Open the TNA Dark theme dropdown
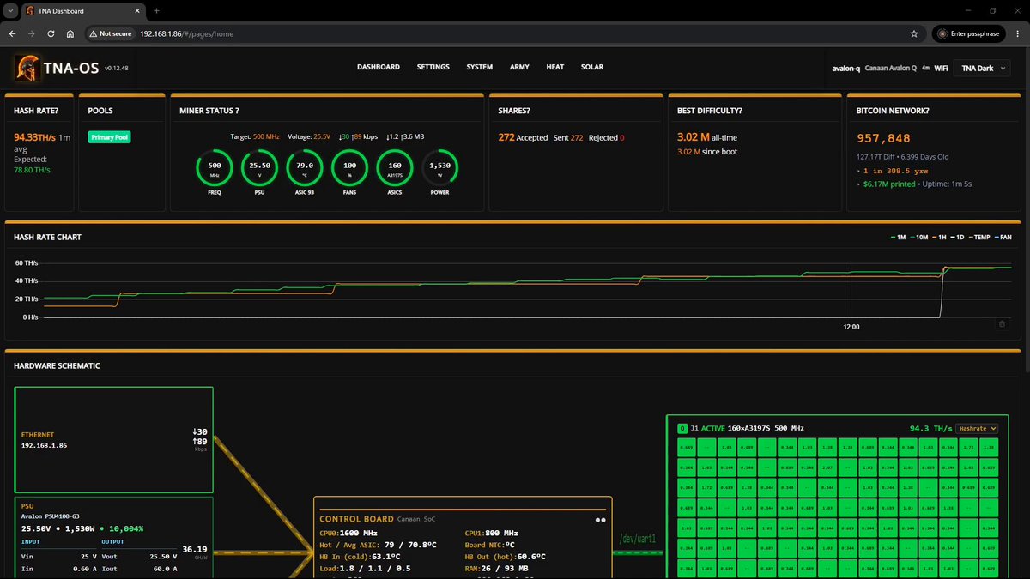 984,68
